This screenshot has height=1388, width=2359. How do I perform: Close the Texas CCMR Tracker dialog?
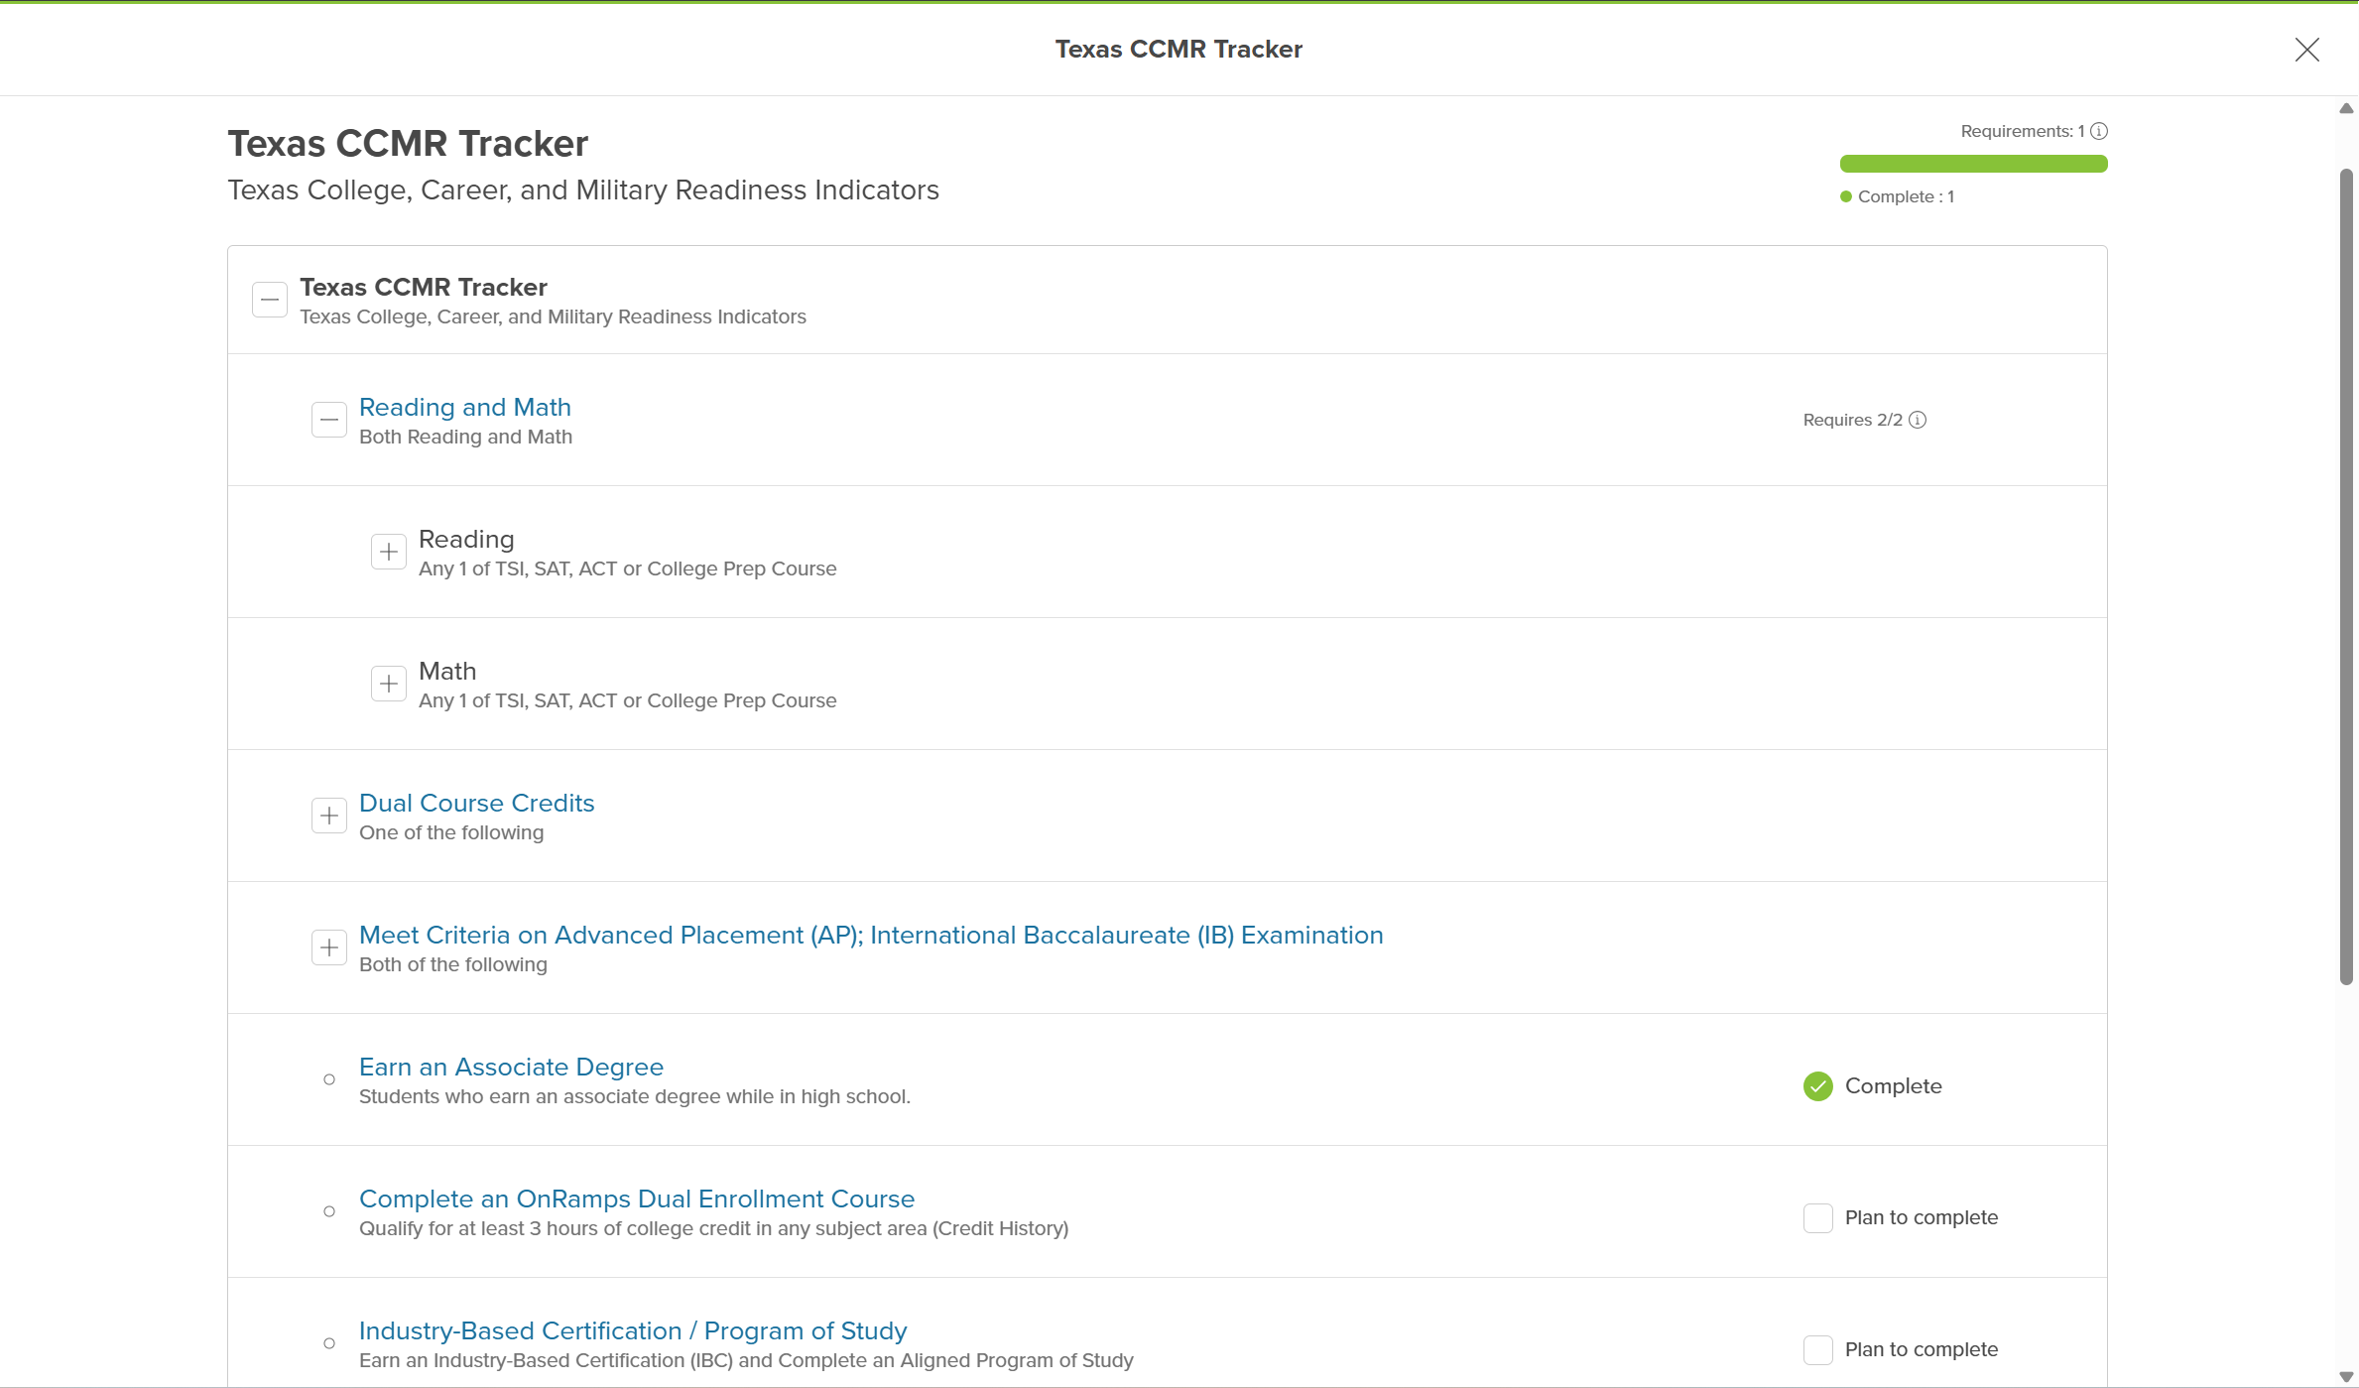[x=2306, y=50]
